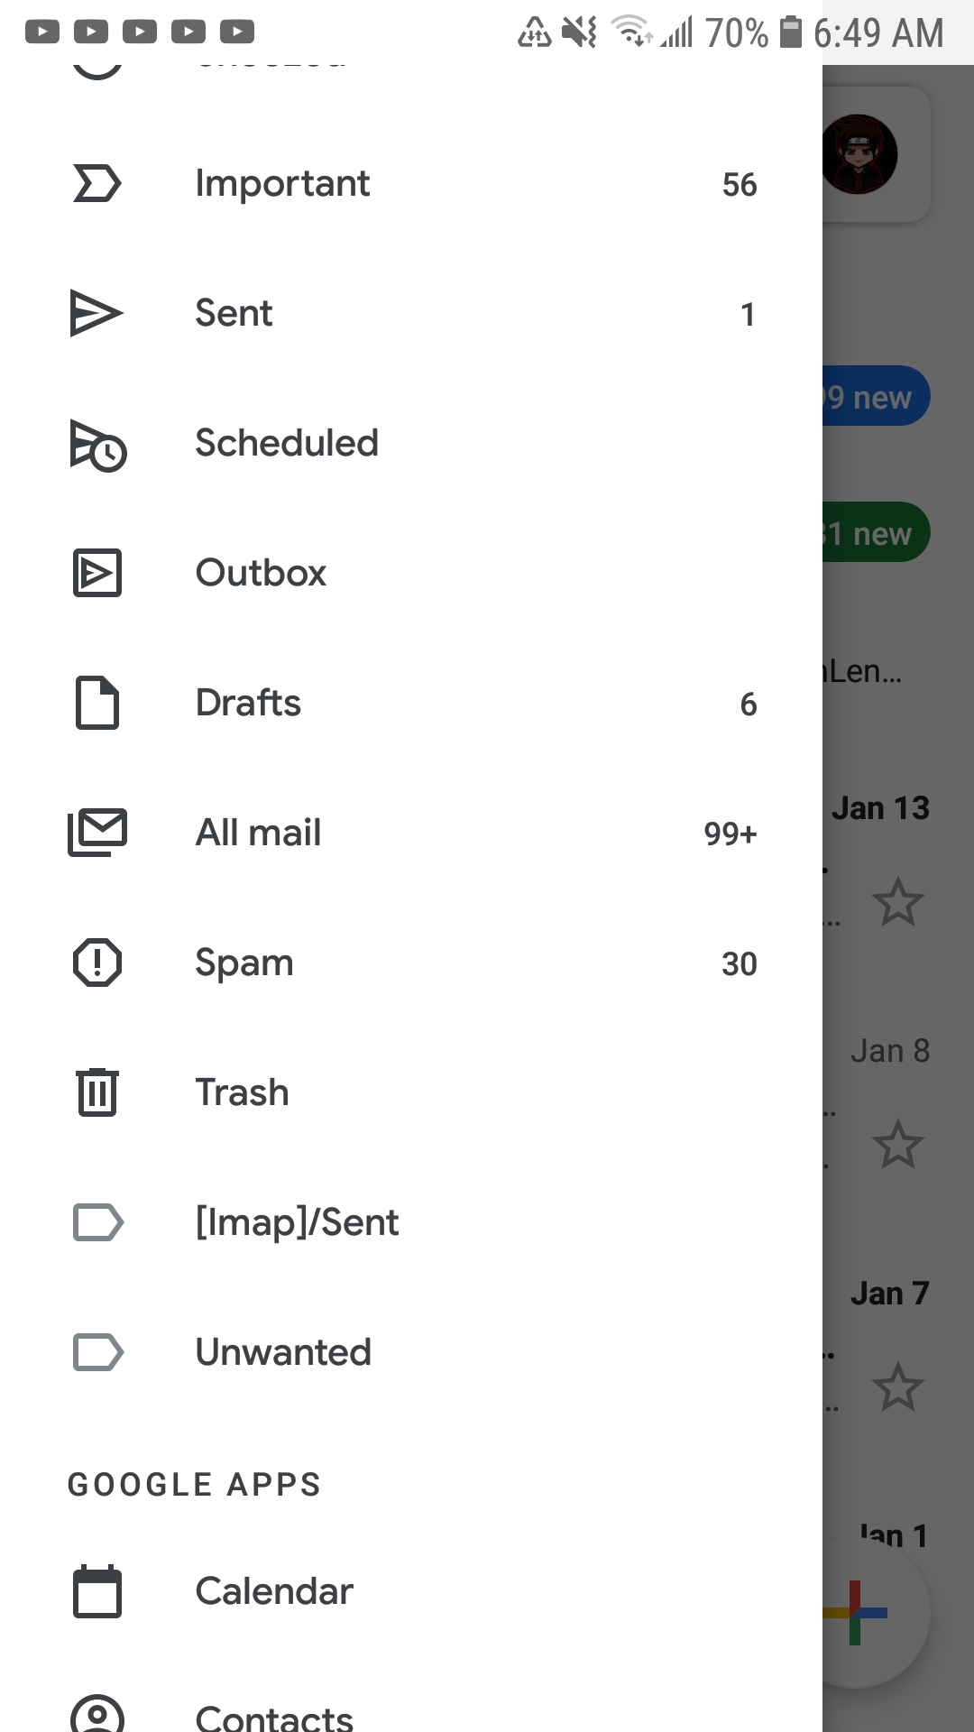Tap the Jan 8 date label
This screenshot has height=1732, width=974.
[890, 1051]
